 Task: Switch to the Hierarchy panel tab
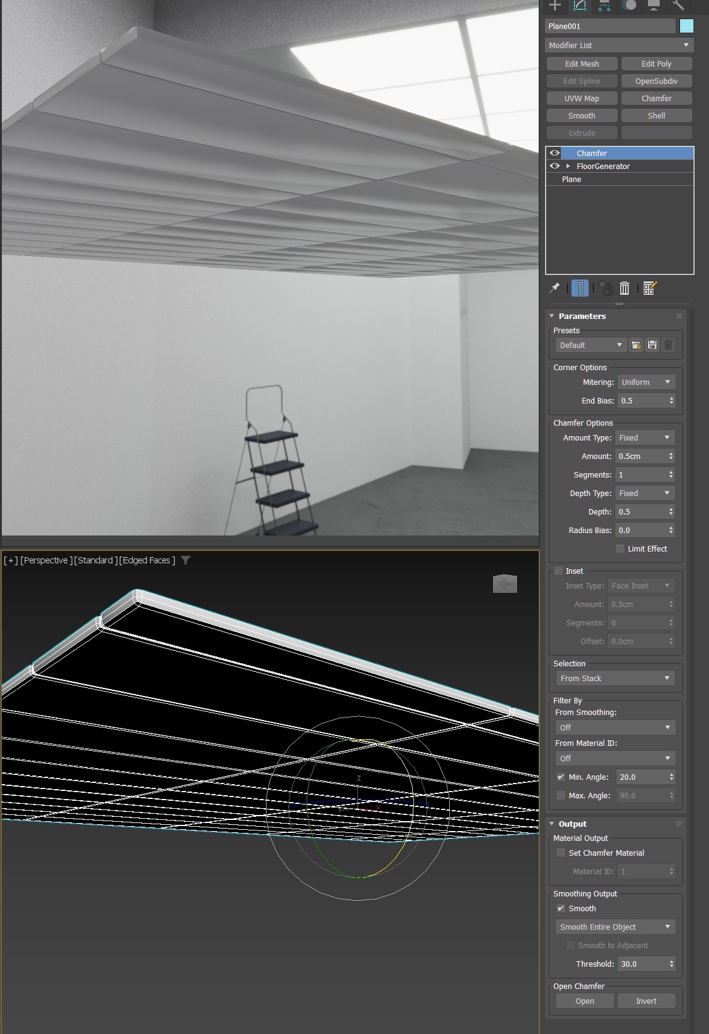point(605,6)
